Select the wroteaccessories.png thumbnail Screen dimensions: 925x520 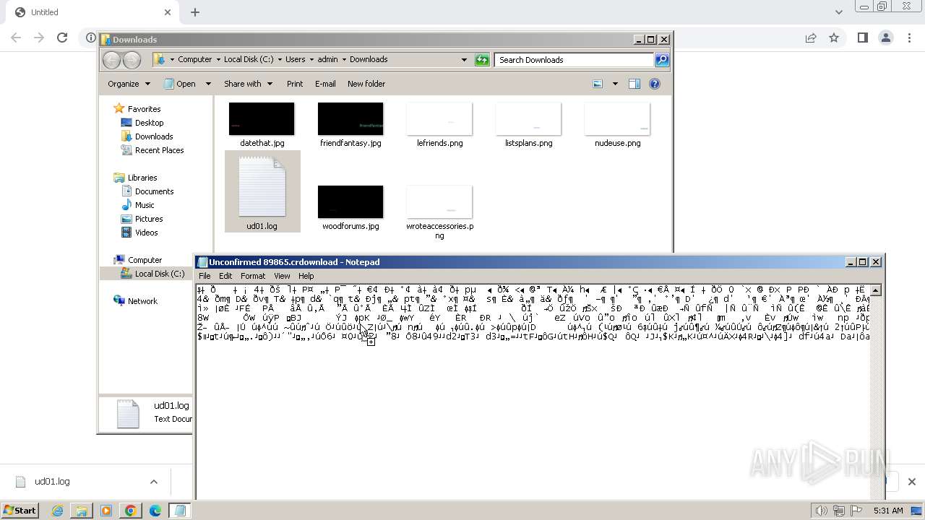(439, 202)
